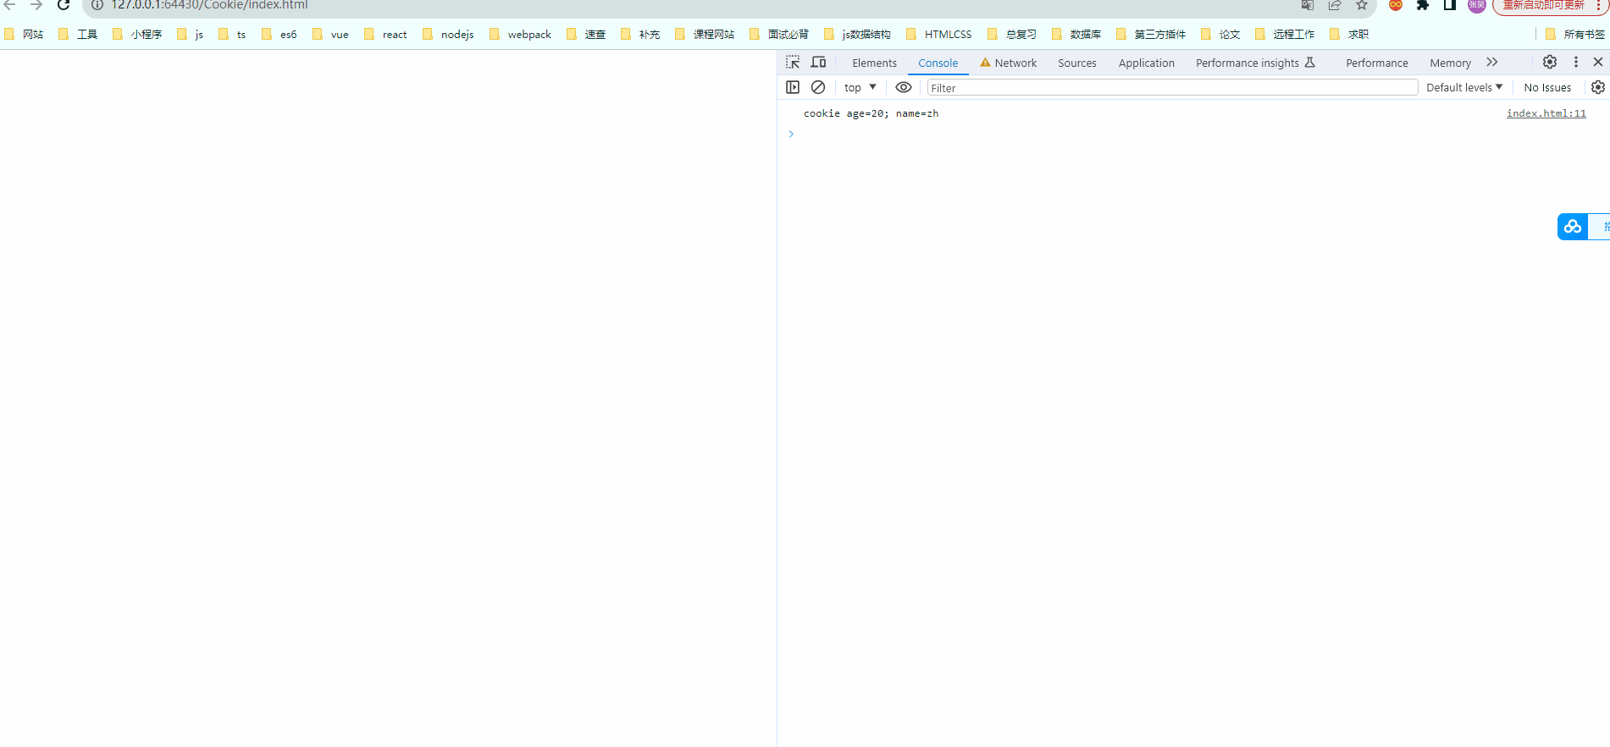Open the Application tab
The height and width of the screenshot is (747, 1610).
coord(1147,63)
